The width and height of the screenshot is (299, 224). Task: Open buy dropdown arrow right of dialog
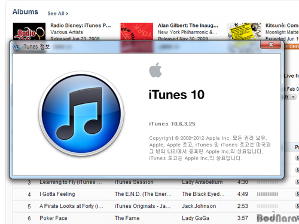[293, 97]
